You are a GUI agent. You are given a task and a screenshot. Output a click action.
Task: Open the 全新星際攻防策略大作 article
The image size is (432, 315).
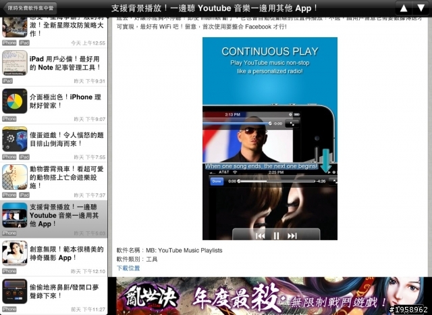click(x=54, y=32)
